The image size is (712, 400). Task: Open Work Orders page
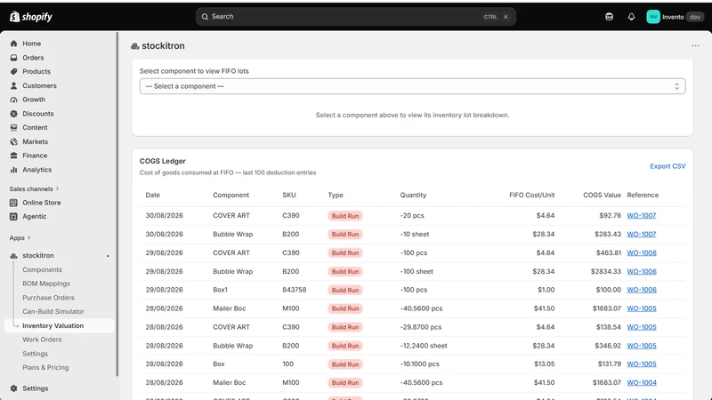tap(42, 340)
